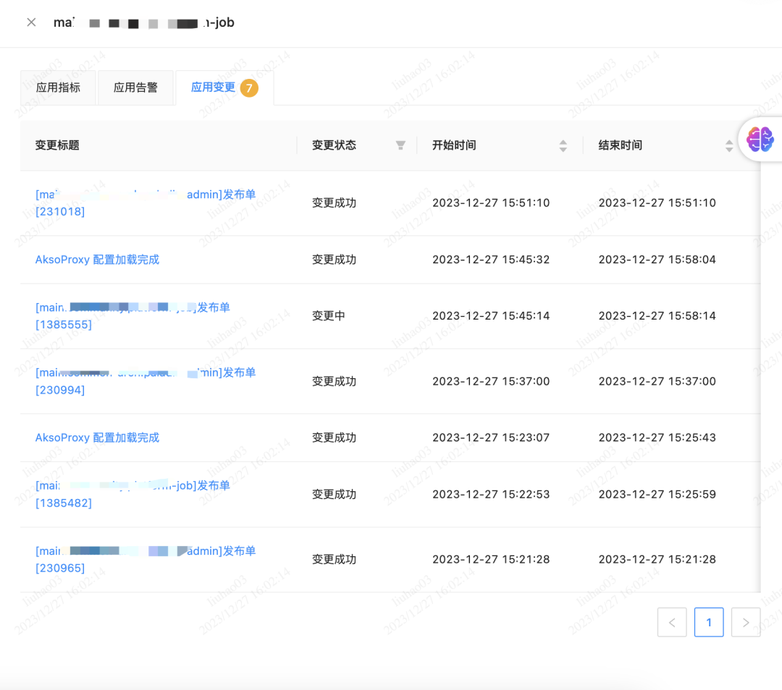Click end time 2023-12-27 15:58:04
782x690 pixels.
(657, 260)
